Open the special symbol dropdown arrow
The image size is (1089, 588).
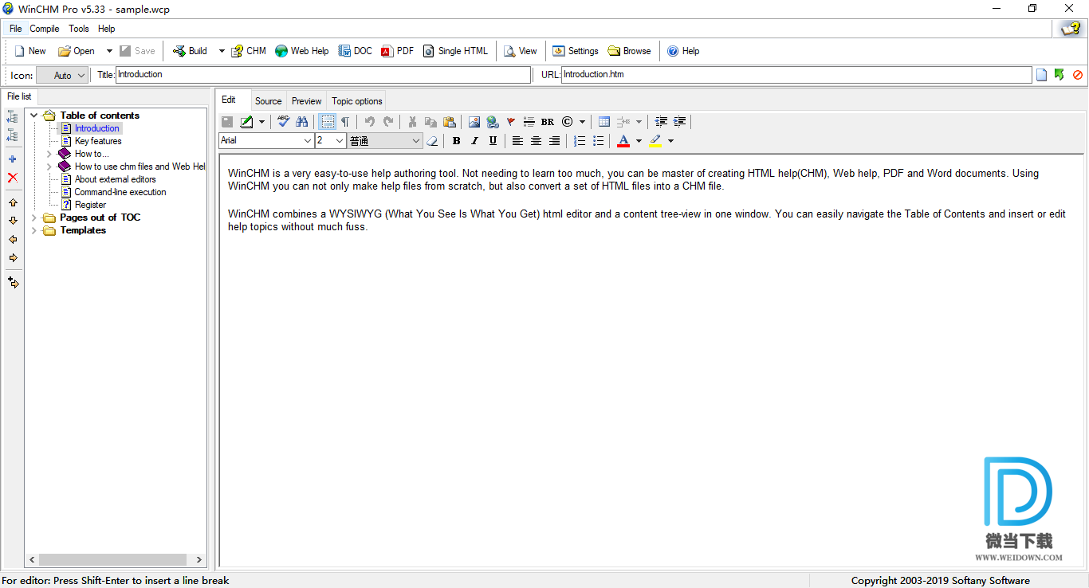pyautogui.click(x=582, y=122)
